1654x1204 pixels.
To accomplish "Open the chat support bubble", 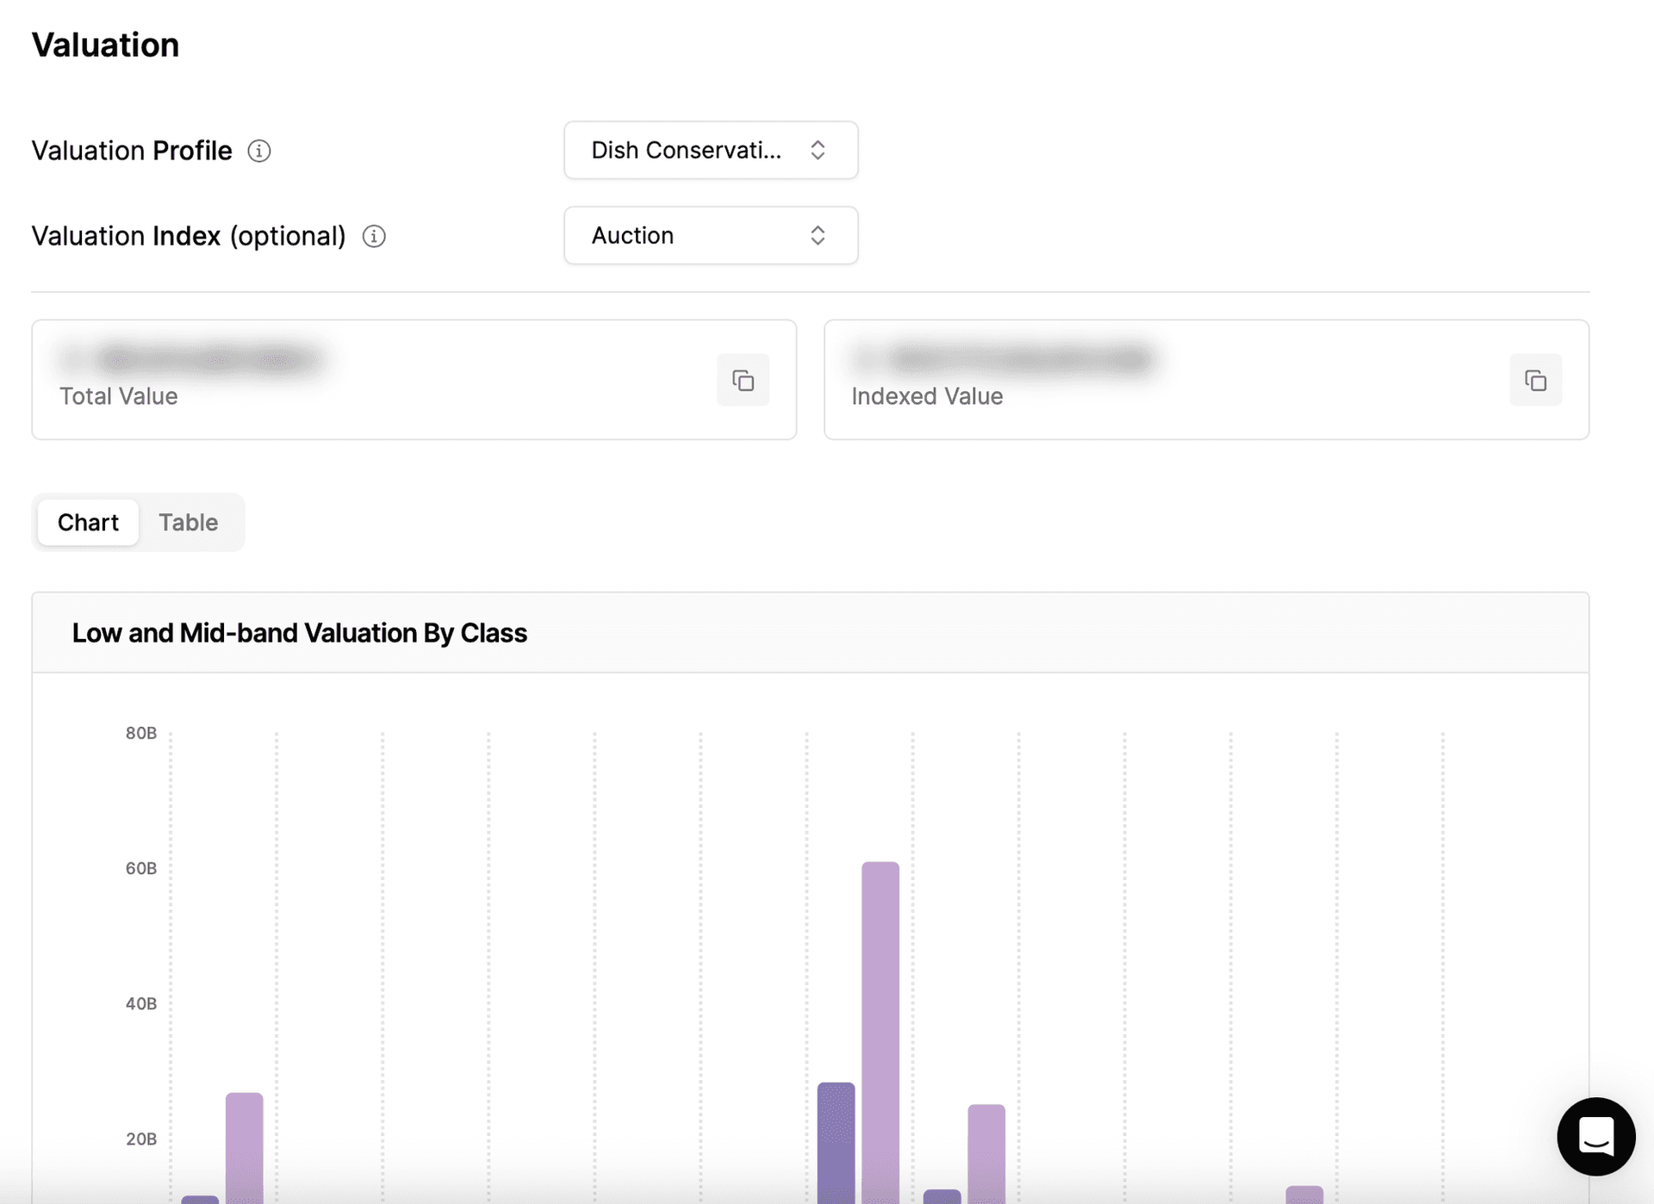I will pos(1595,1136).
